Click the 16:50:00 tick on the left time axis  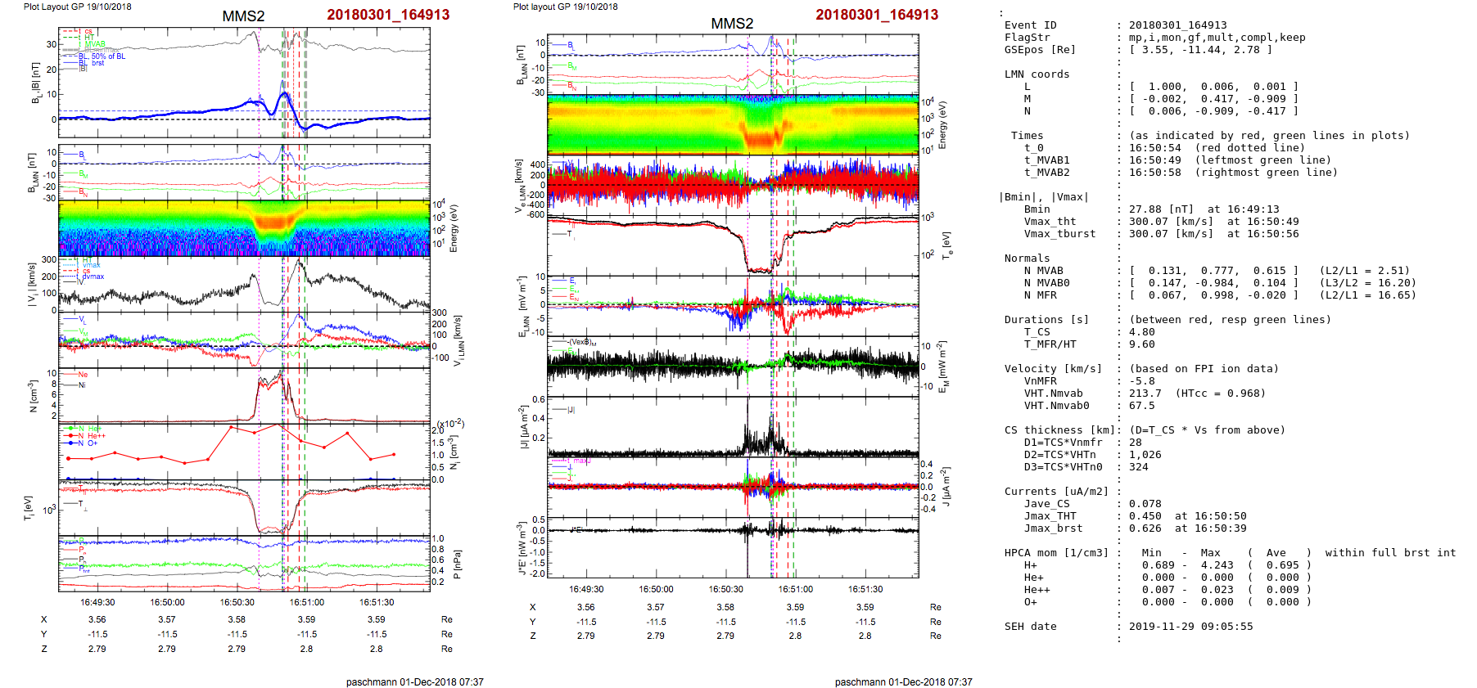pos(167,602)
